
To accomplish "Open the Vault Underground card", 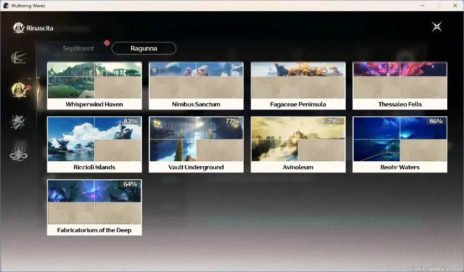I will point(196,145).
